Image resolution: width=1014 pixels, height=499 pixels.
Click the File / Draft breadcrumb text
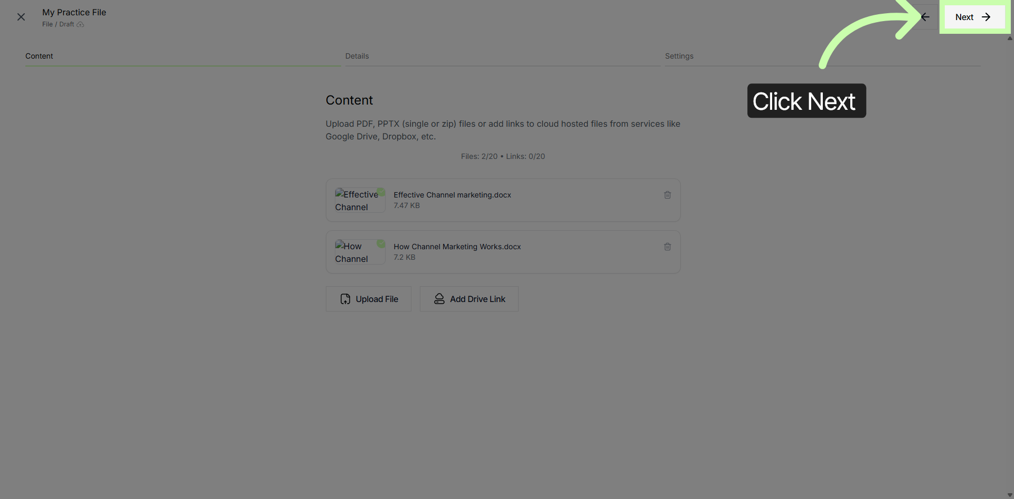[58, 24]
